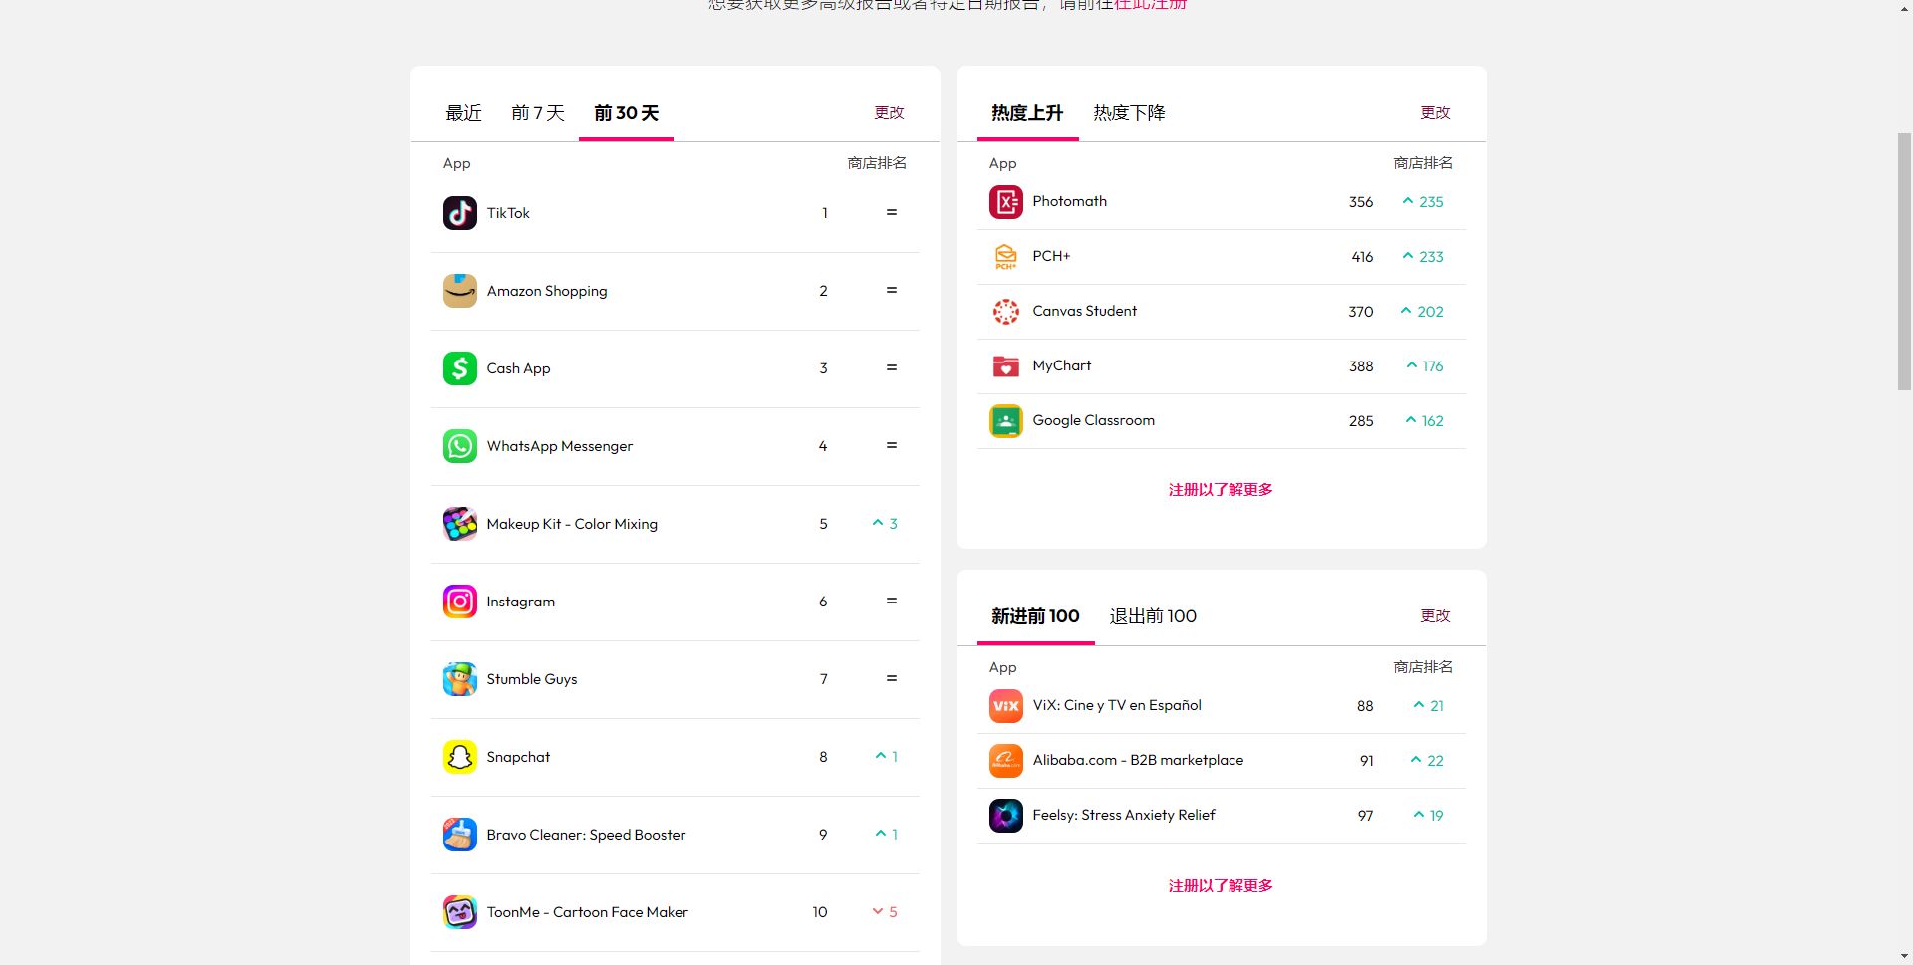The width and height of the screenshot is (1913, 965).
Task: Open Alibaba.com - B2B marketplace text
Action: [1138, 760]
